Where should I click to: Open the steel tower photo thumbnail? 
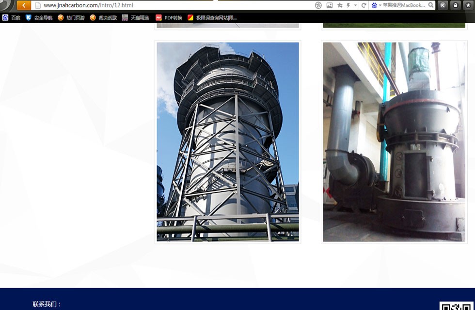click(x=228, y=142)
